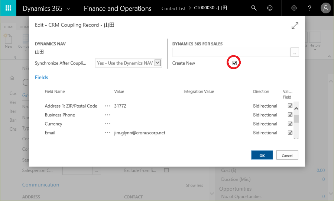334x201 pixels.
Task: Open the help question mark icon
Action: click(x=310, y=8)
